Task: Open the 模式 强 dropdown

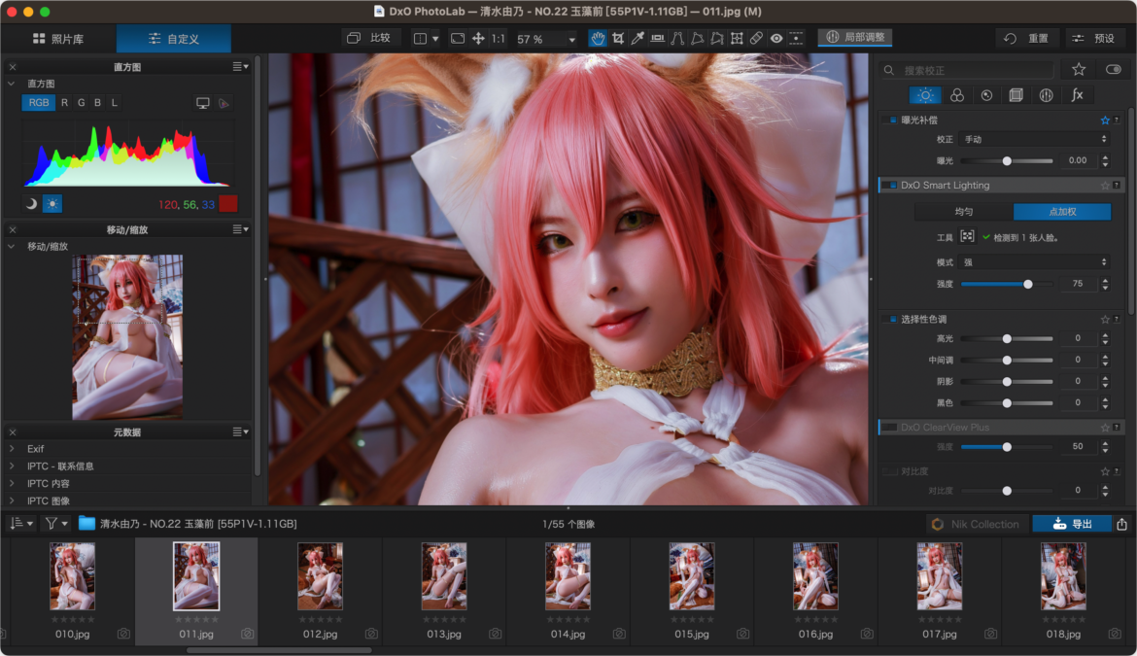Action: click(x=1035, y=262)
